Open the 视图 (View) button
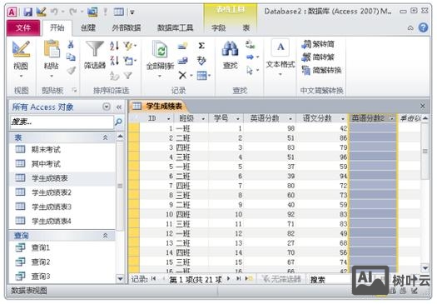Screen dimensions: 437x304 tap(21, 59)
